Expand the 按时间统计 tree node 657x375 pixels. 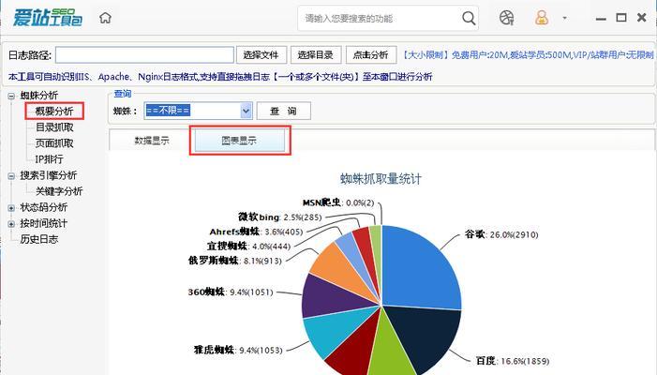11,224
